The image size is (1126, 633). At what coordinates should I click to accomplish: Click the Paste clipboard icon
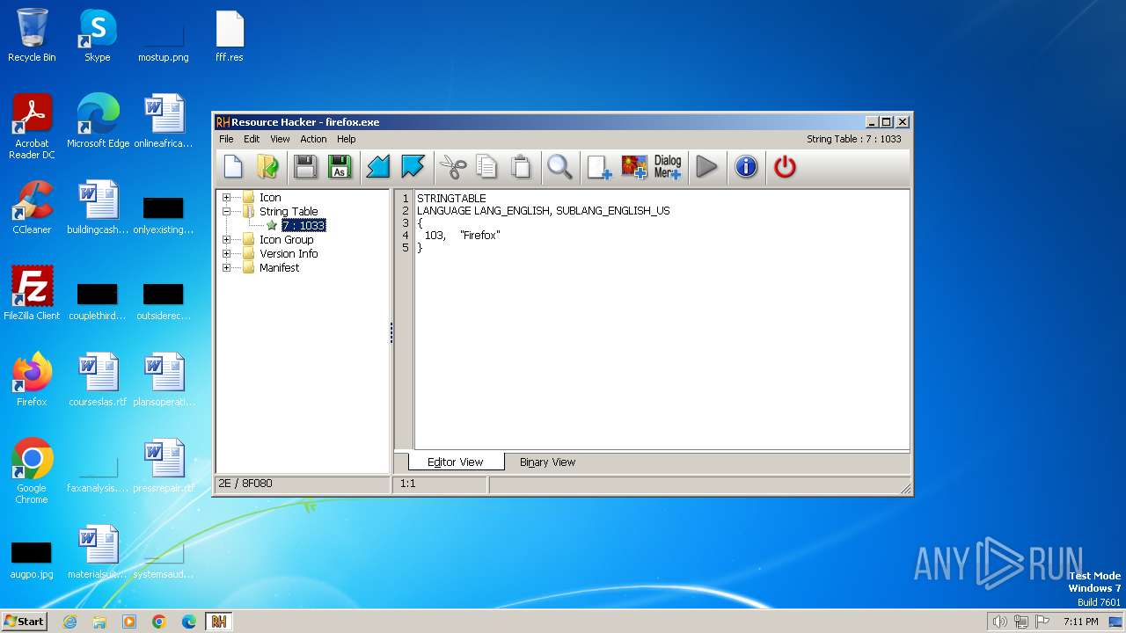(x=521, y=166)
